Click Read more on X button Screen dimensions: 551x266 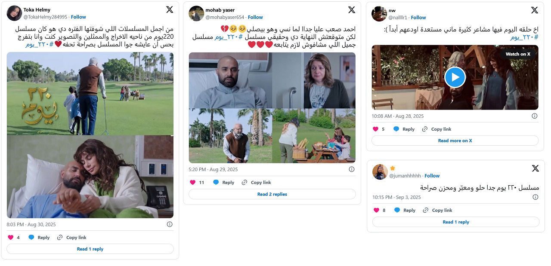(x=455, y=141)
